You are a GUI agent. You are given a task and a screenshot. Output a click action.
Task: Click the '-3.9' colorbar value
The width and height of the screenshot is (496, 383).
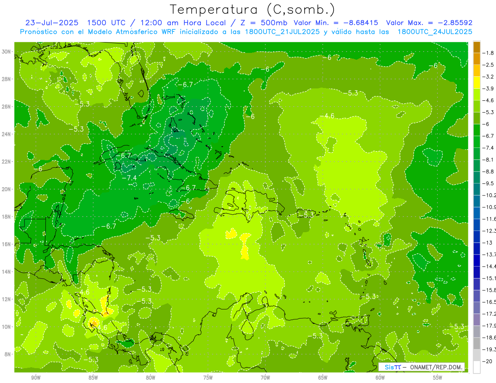(488, 88)
